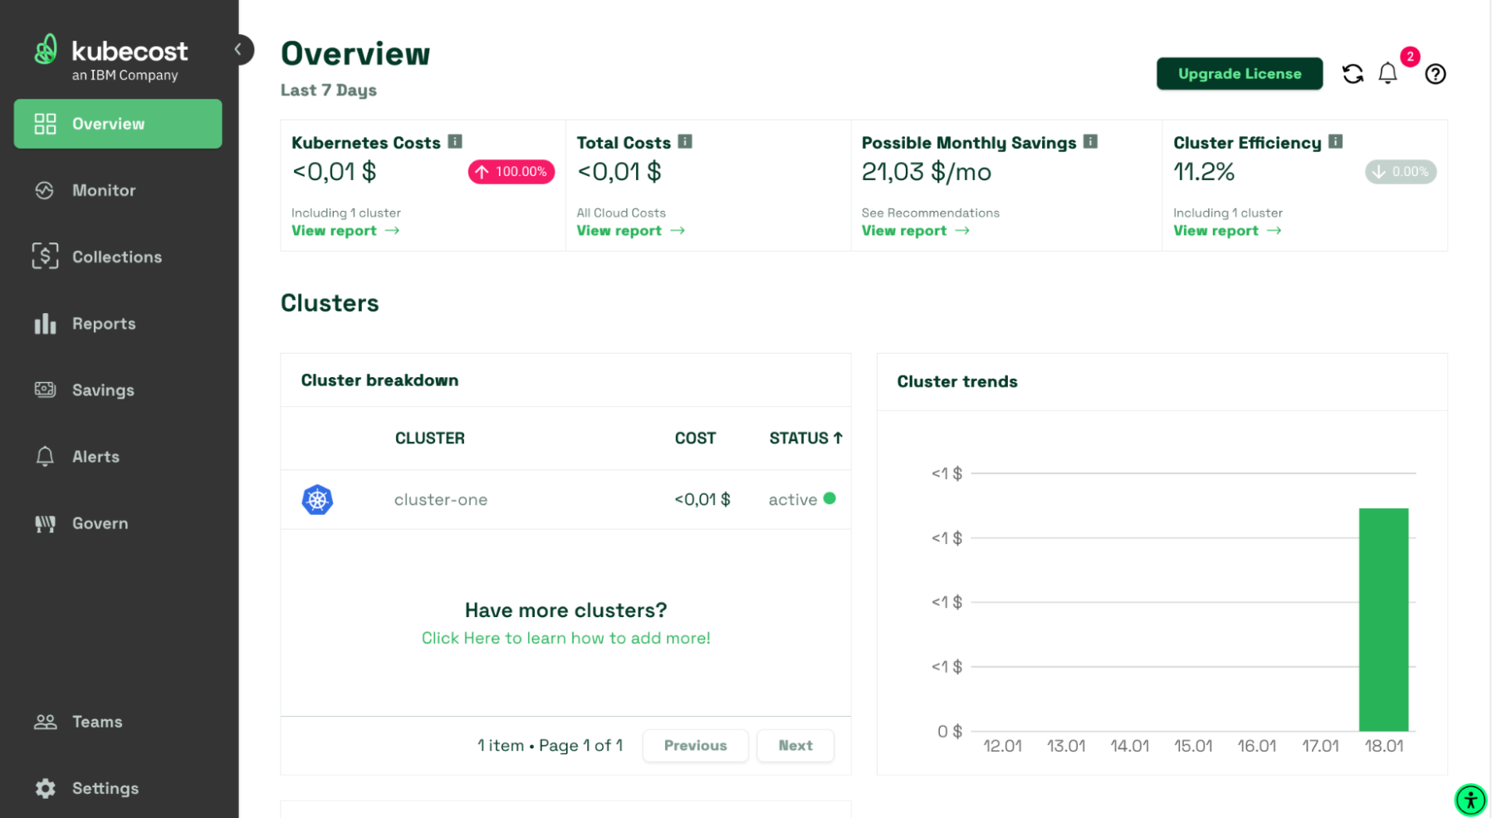Click the 100.00% increase badge

[511, 172]
